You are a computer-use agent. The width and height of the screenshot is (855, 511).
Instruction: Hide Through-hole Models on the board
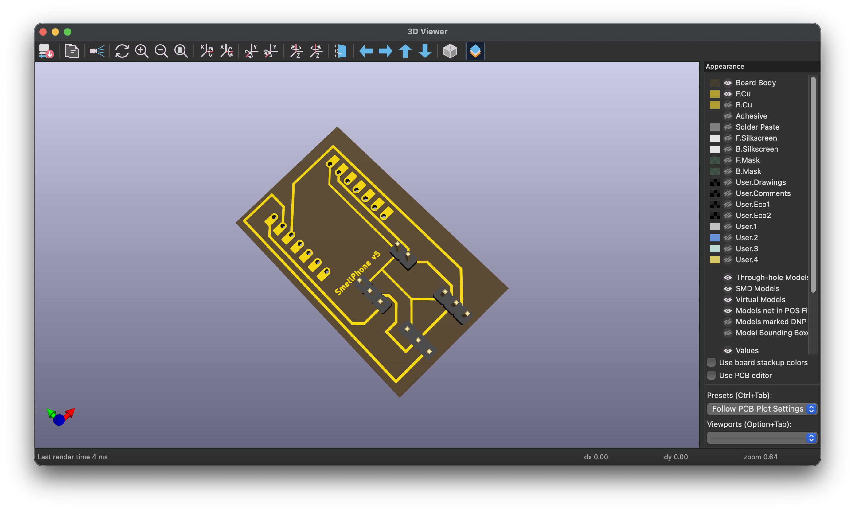click(x=728, y=278)
